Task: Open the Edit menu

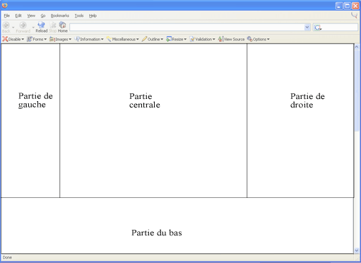Action: pos(18,16)
